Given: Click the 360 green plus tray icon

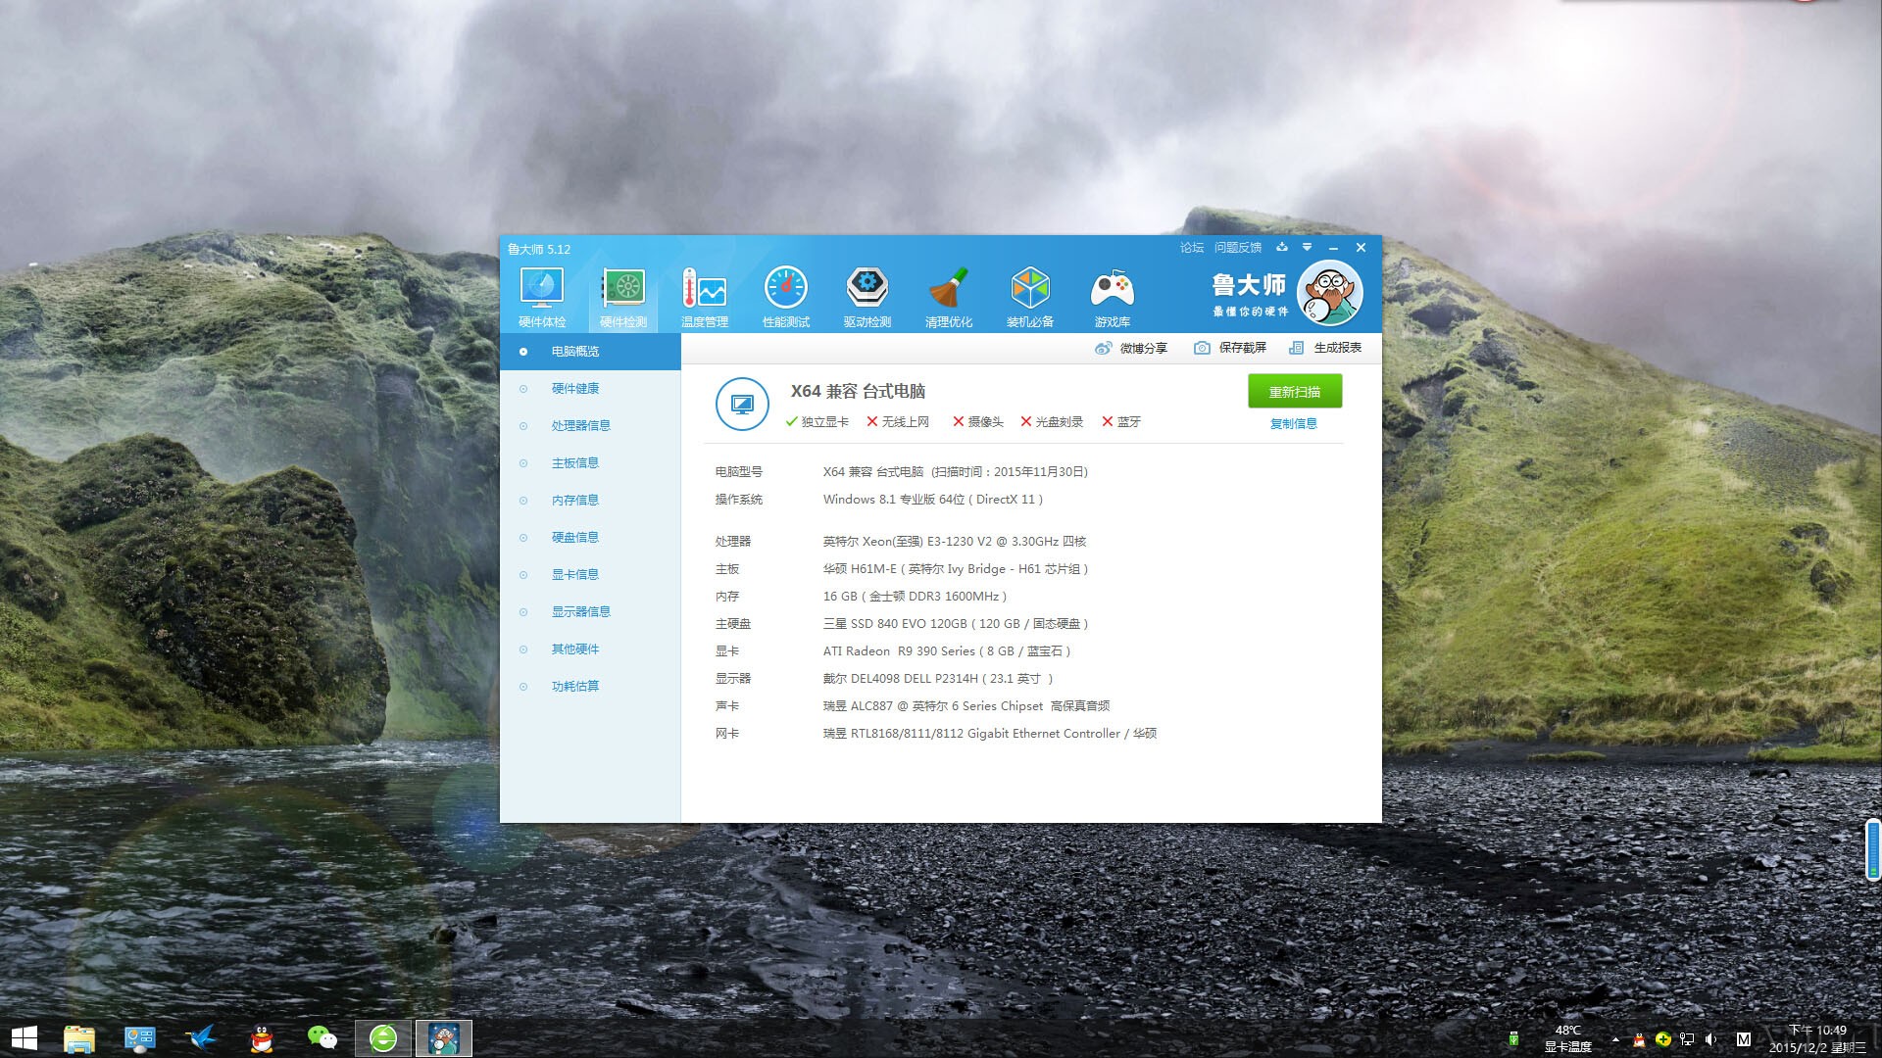Looking at the screenshot, I should point(1662,1039).
